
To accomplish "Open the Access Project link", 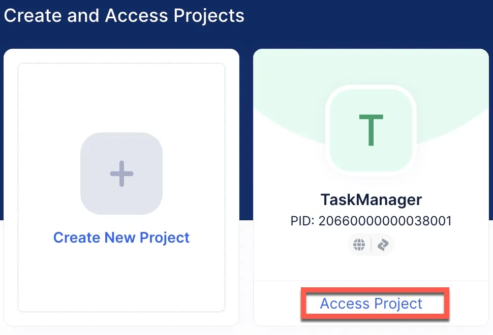I will (371, 304).
